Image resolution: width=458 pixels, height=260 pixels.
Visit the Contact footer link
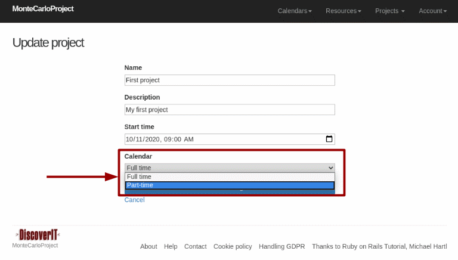(x=196, y=246)
